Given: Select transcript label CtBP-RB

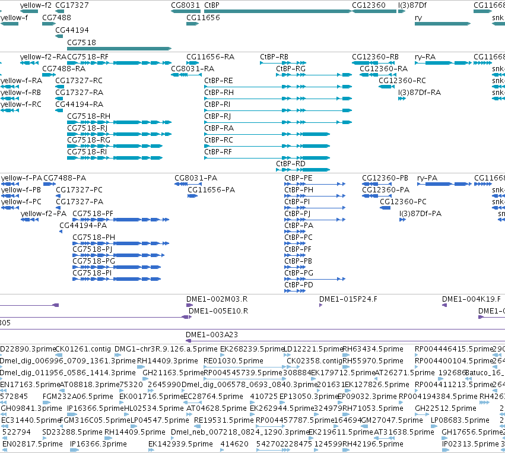Looking at the screenshot, I should point(274,57).
